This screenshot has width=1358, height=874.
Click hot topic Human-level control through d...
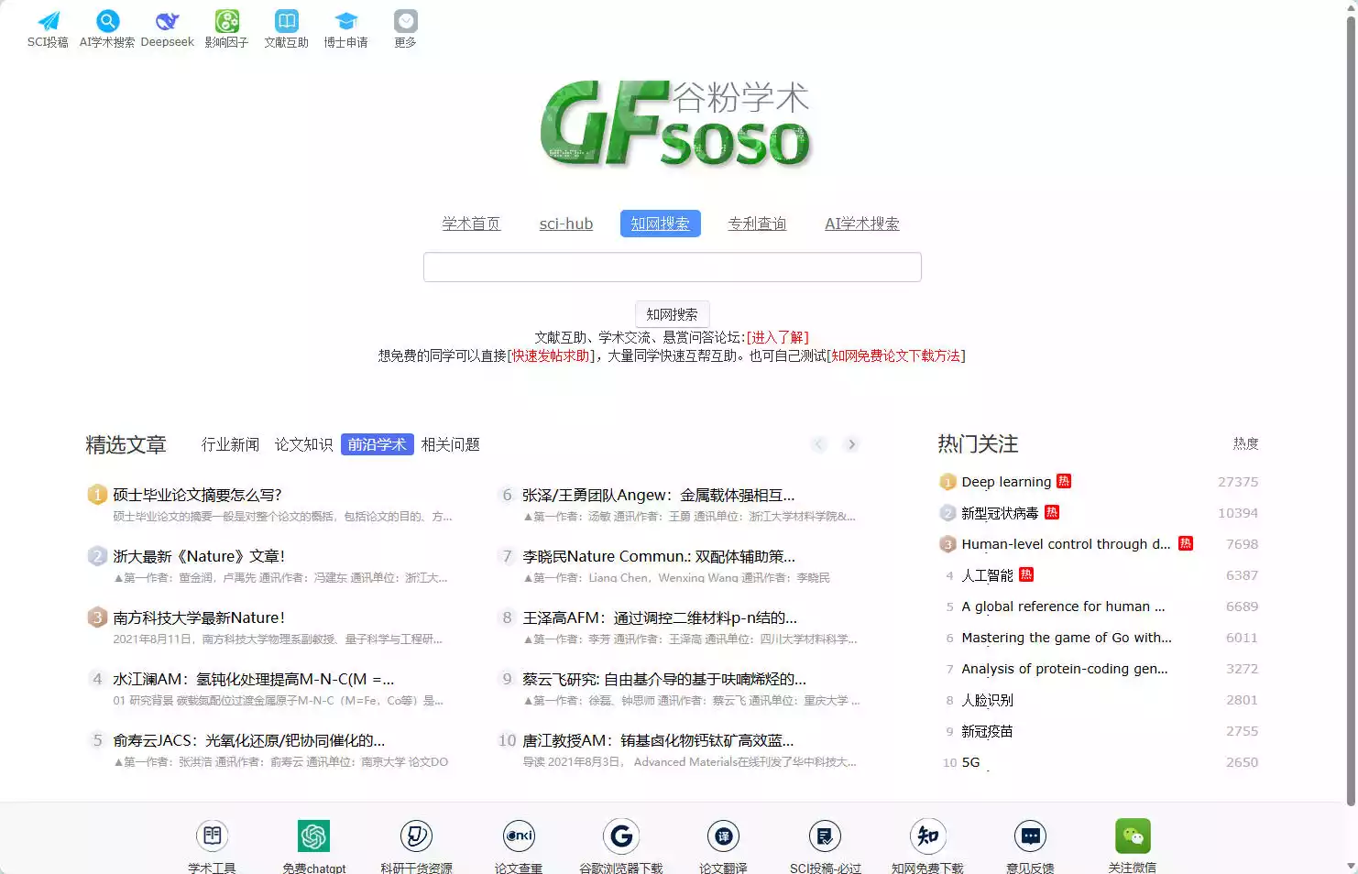click(x=1066, y=544)
